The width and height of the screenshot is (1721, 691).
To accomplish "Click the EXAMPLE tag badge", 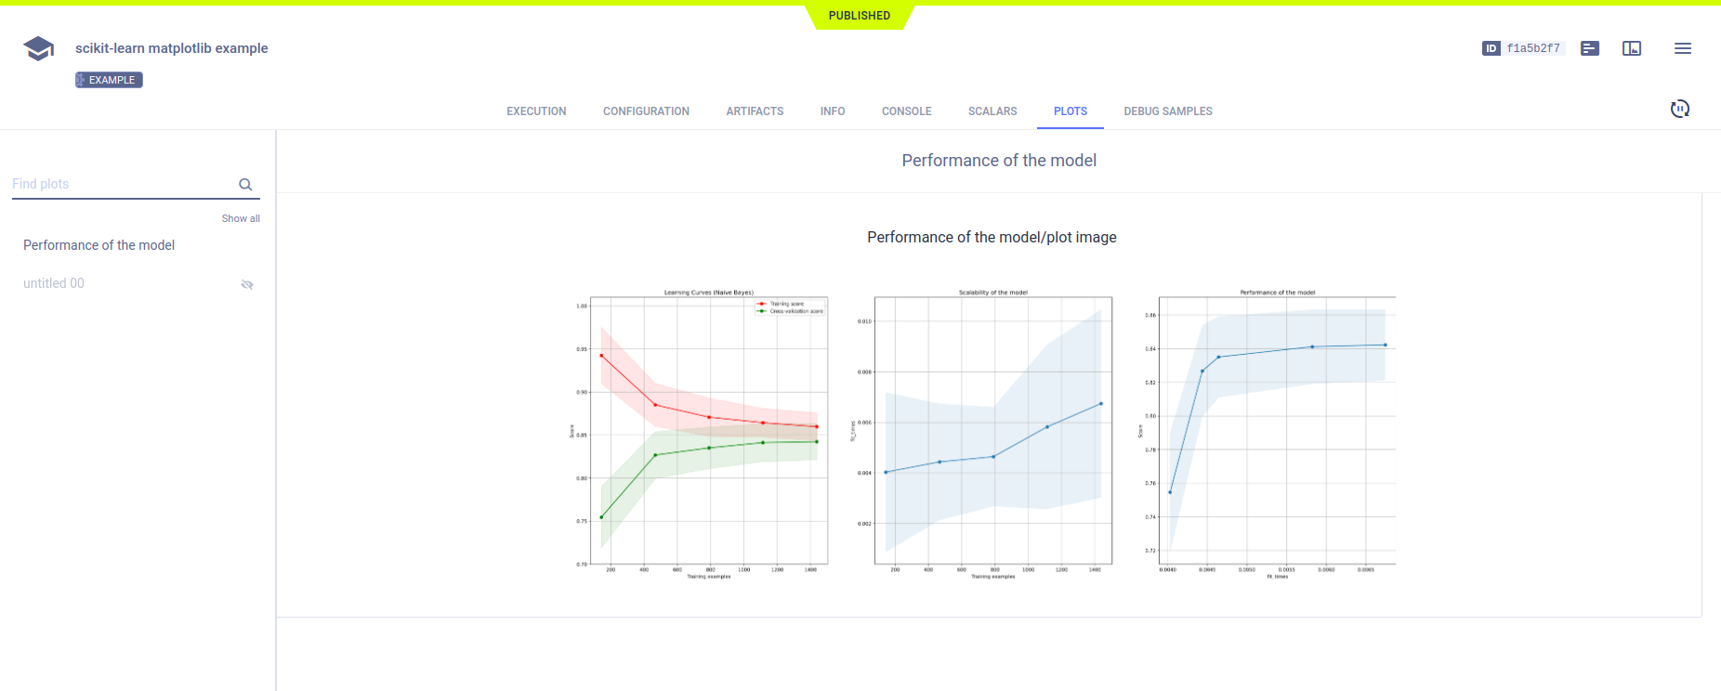I will [x=109, y=80].
